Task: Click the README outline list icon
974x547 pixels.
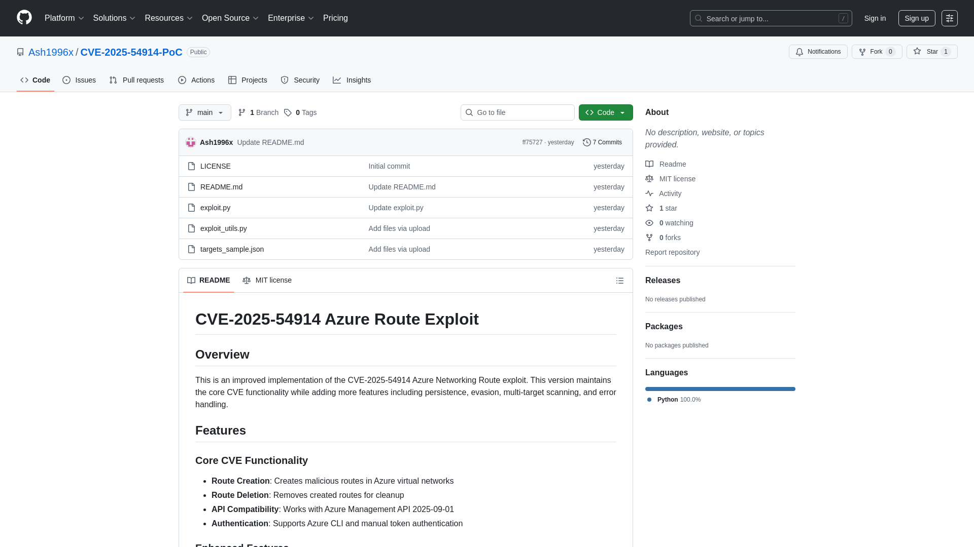Action: click(x=620, y=281)
